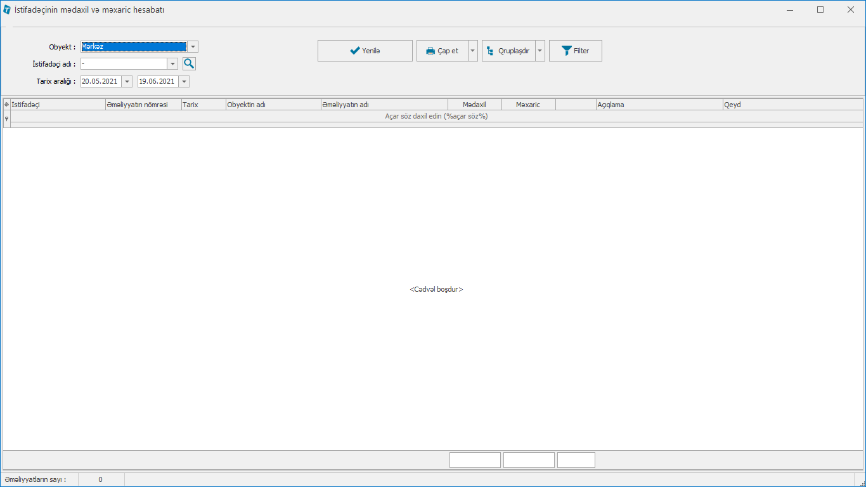Click the Qruplaşdır group button
Screen dimensions: 866x487
[x=508, y=51]
